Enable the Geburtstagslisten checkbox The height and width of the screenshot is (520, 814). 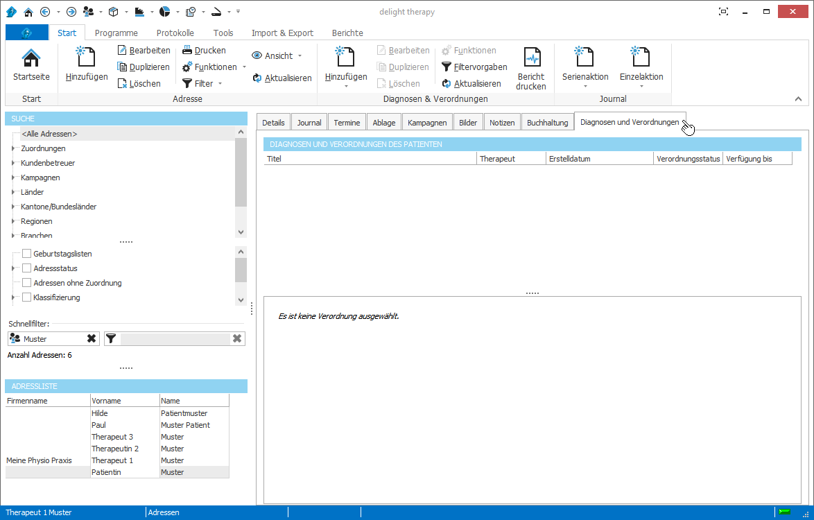pyautogui.click(x=27, y=254)
